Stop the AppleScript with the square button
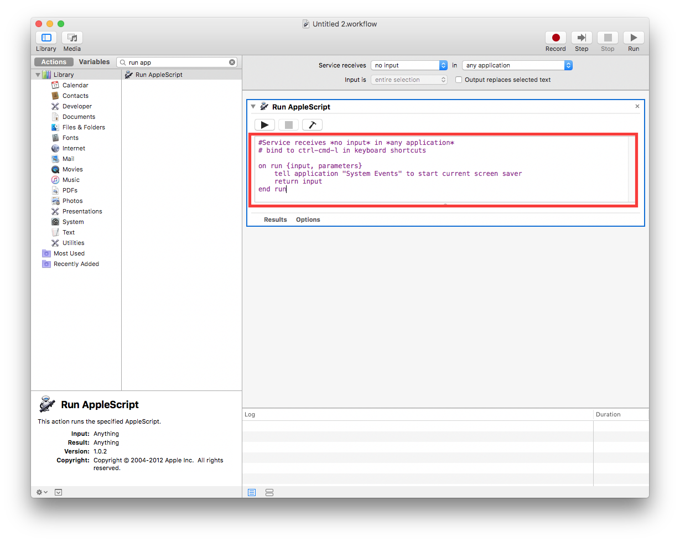680x542 pixels. 288,125
